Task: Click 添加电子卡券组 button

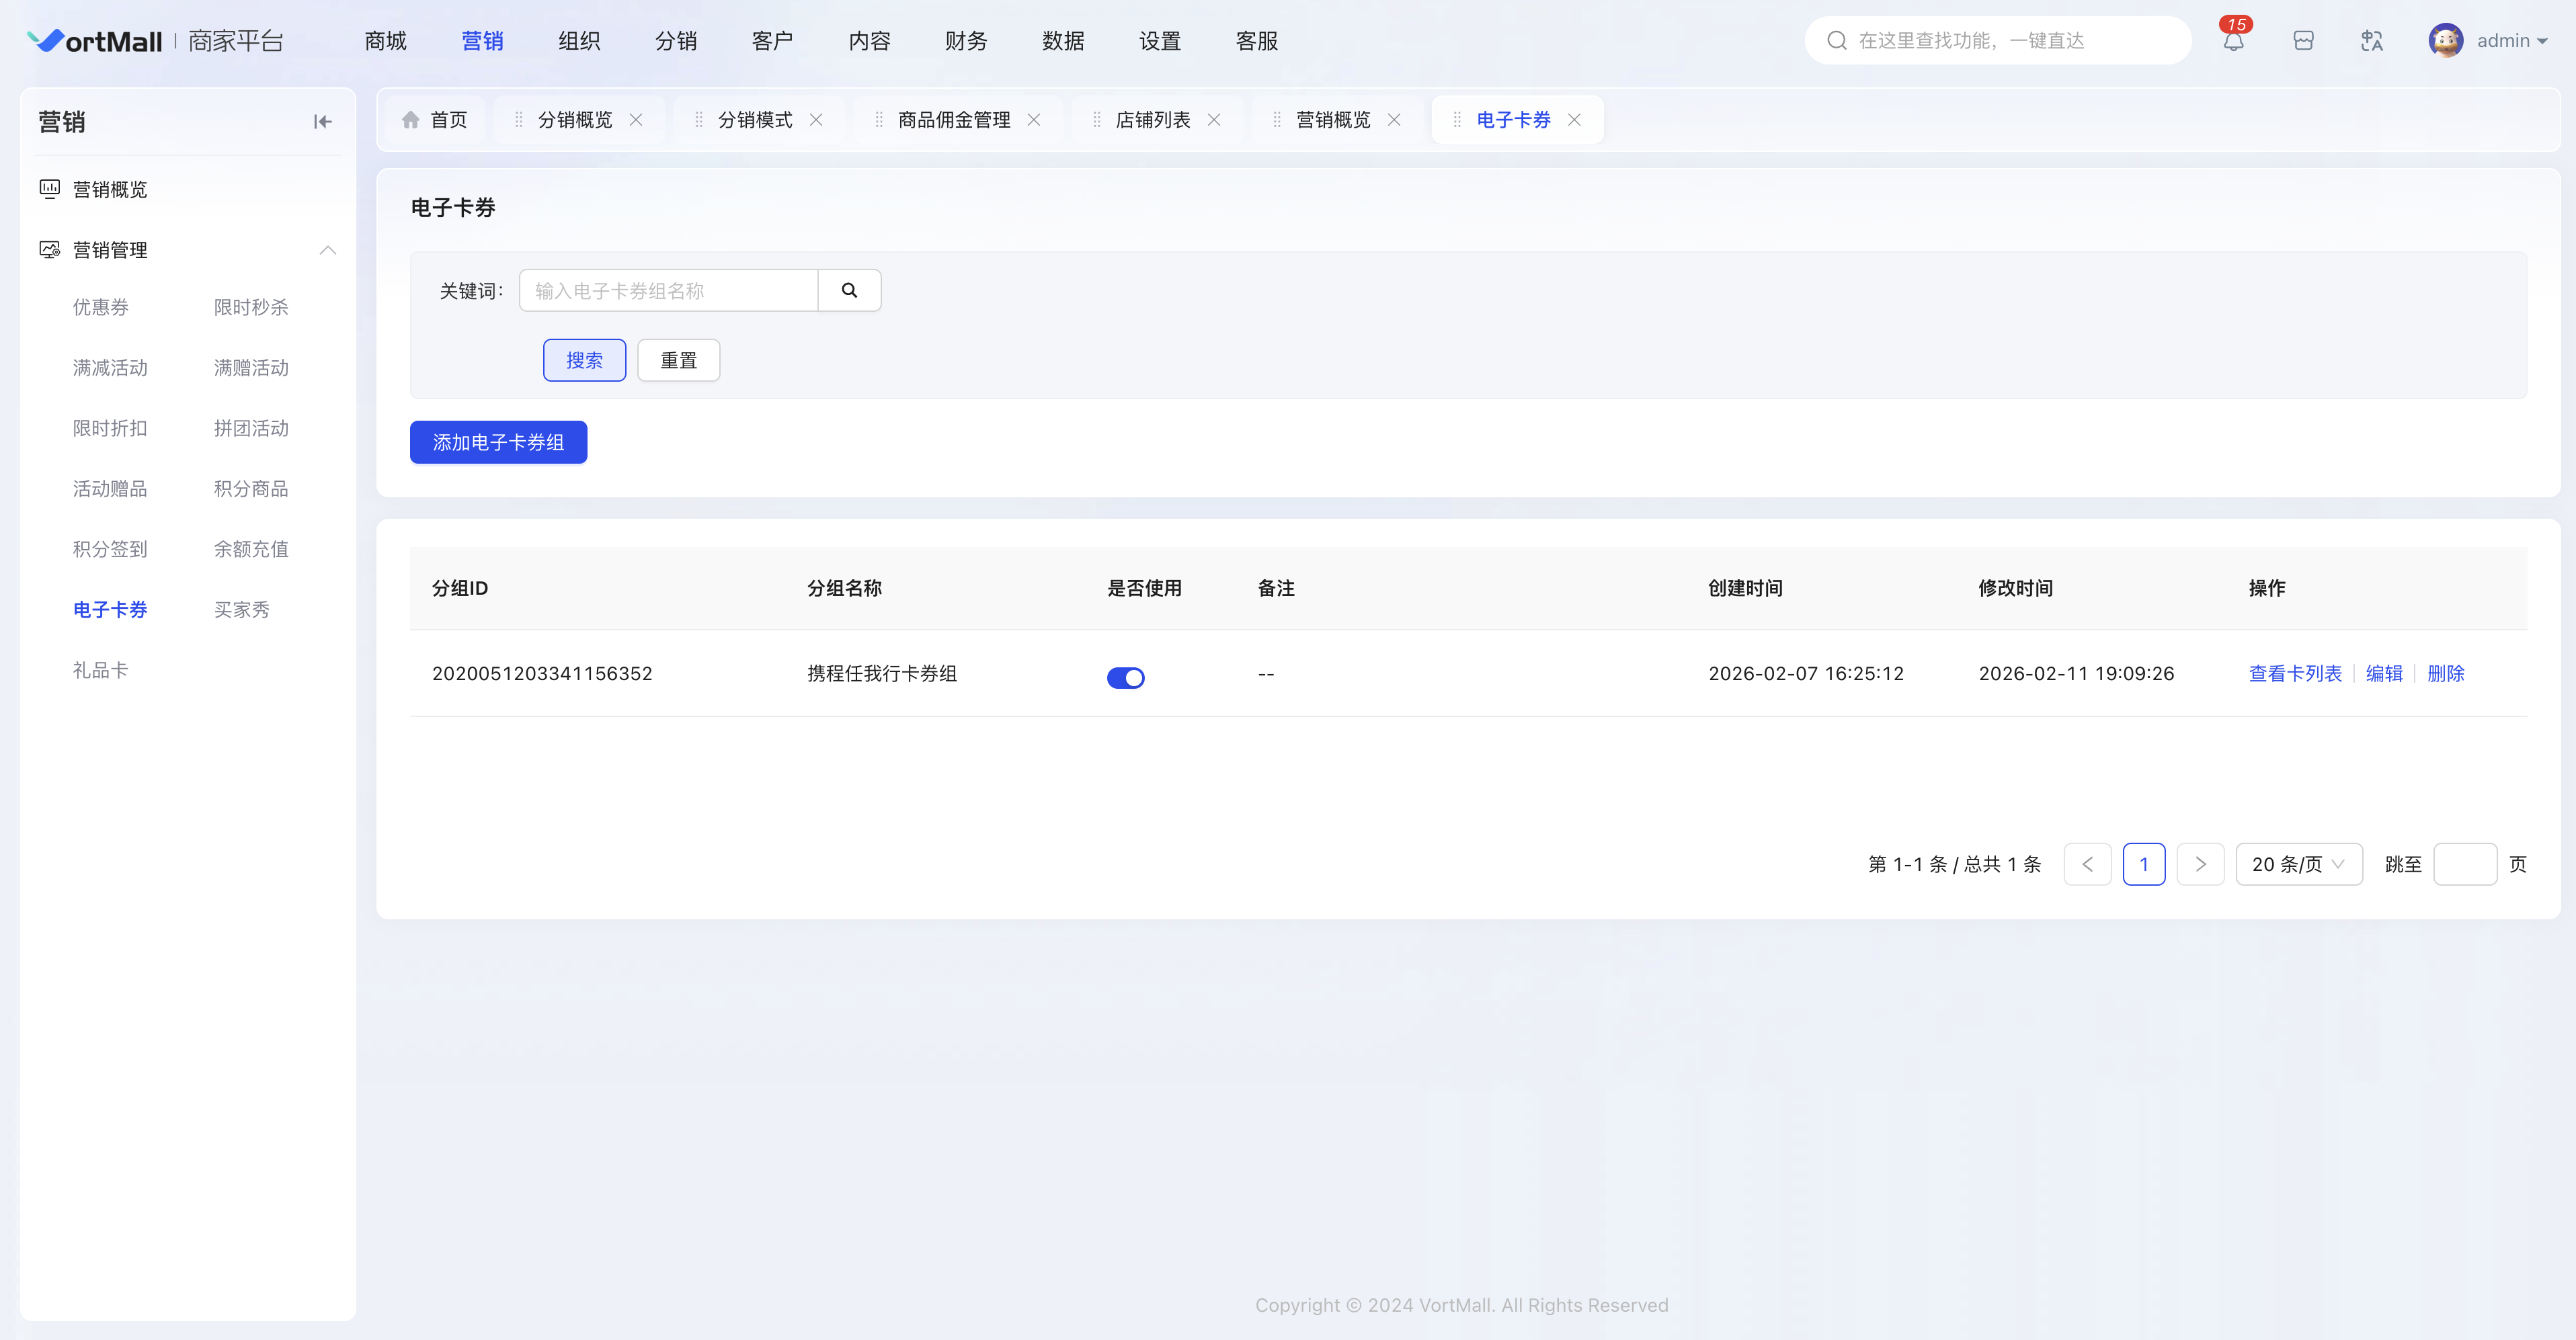Action: click(x=498, y=442)
